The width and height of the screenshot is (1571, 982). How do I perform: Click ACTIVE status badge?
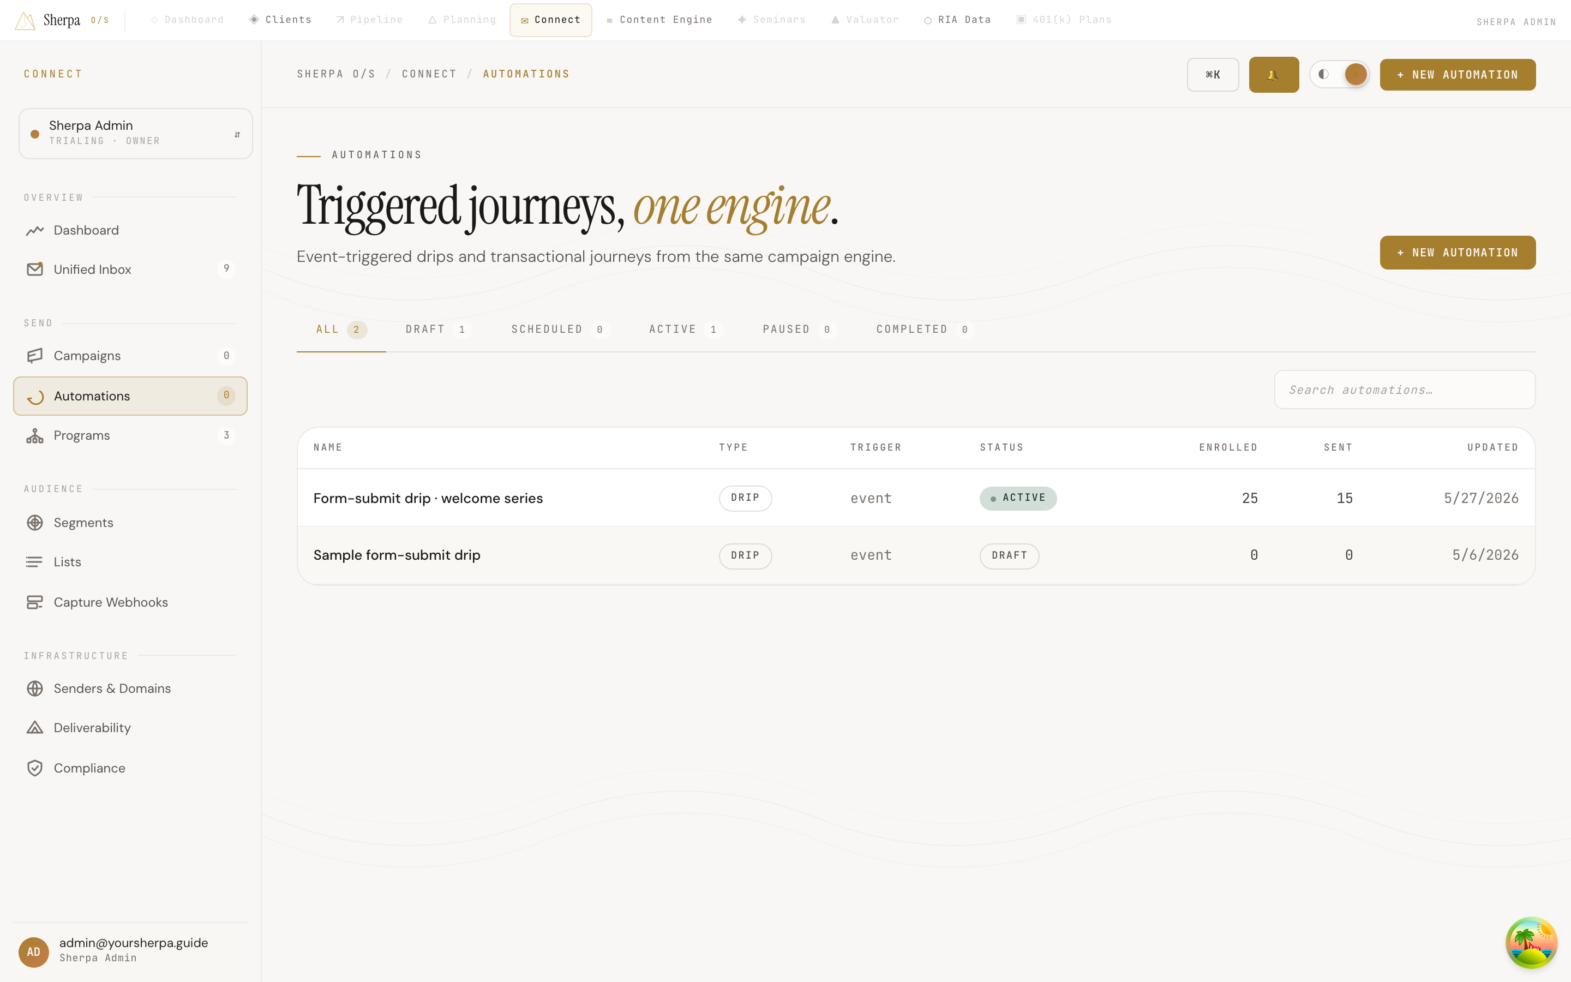1018,498
